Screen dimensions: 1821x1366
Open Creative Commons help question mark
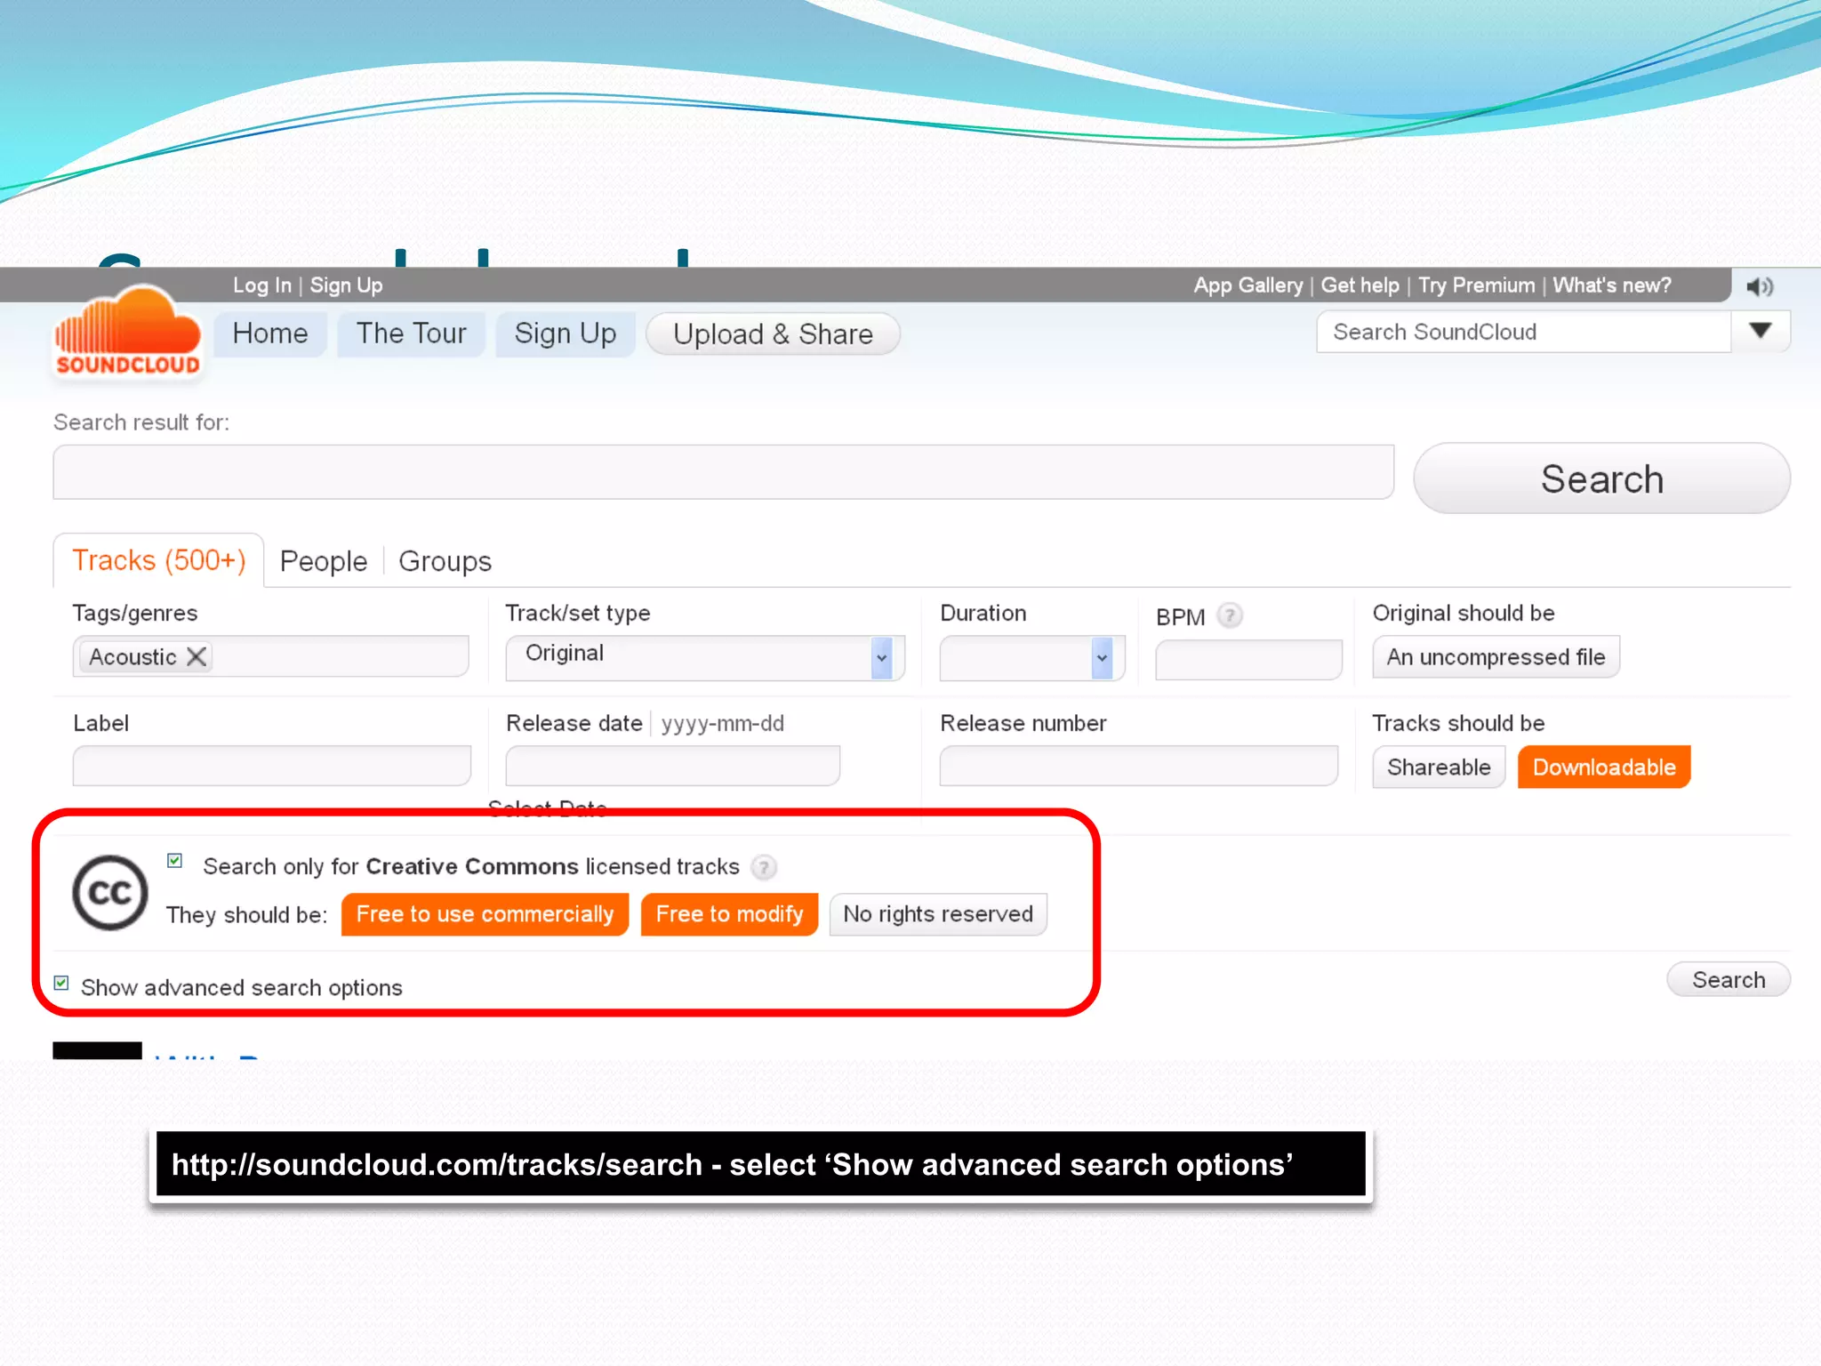click(x=764, y=866)
